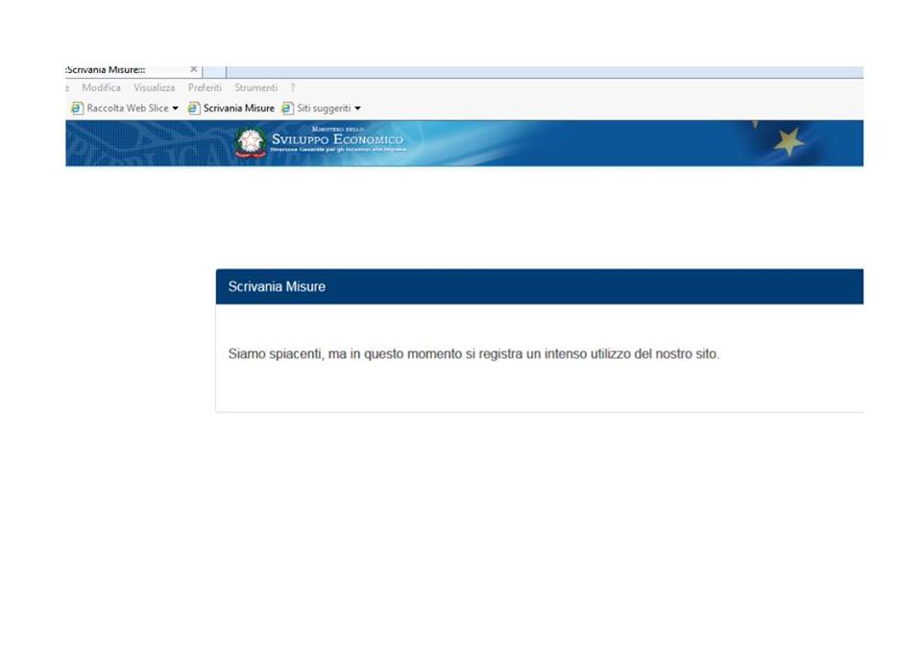Open the Scrivania Misure favorites bar link
The height and width of the screenshot is (651, 922).
239,108
